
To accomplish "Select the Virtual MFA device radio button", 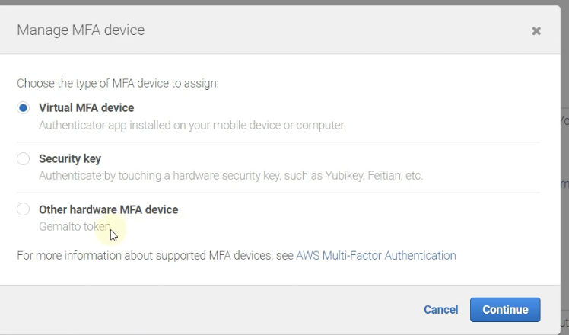I will pos(24,108).
